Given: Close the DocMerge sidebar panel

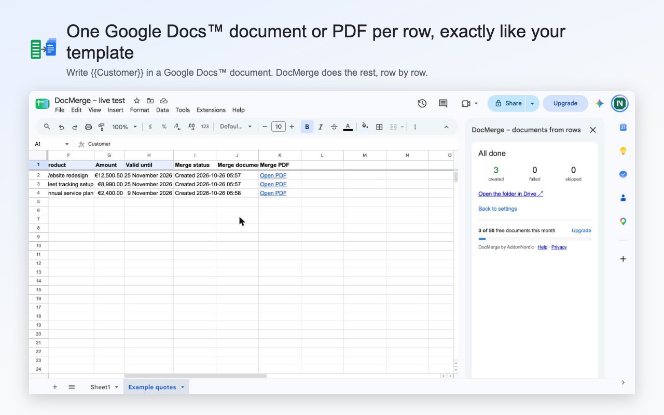Looking at the screenshot, I should coord(593,130).
